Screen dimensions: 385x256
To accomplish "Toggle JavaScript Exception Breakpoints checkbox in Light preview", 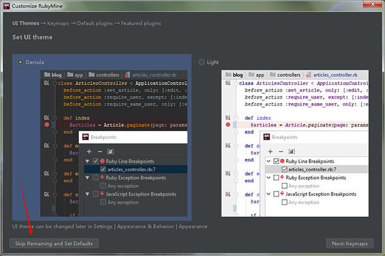I will 276,194.
